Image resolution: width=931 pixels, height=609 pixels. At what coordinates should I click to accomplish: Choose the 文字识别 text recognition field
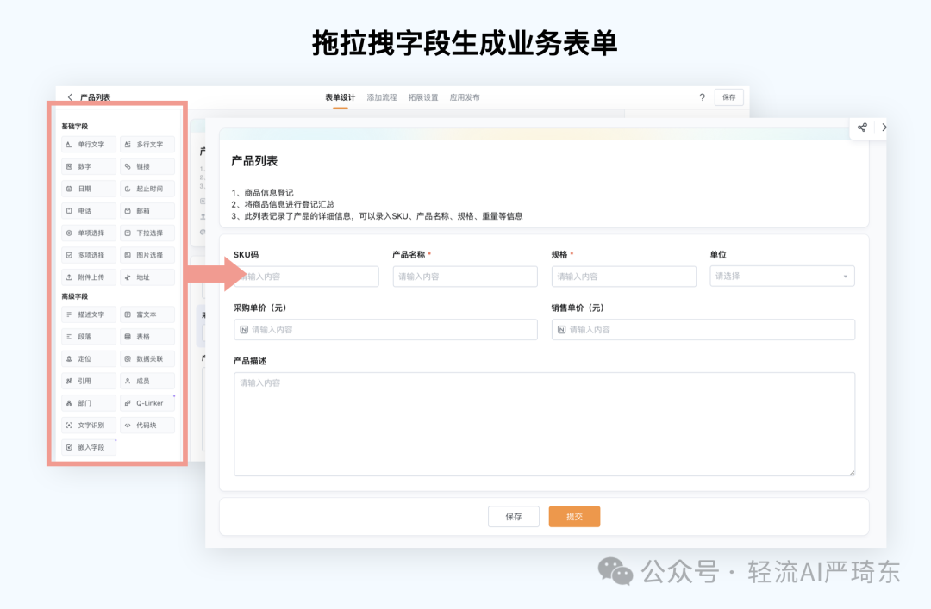point(88,425)
